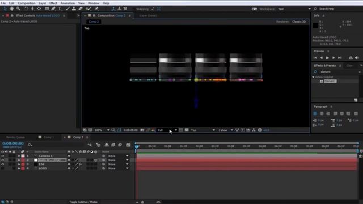The width and height of the screenshot is (363, 204).
Task: Open the magnification 100% dropdown
Action: (x=102, y=130)
